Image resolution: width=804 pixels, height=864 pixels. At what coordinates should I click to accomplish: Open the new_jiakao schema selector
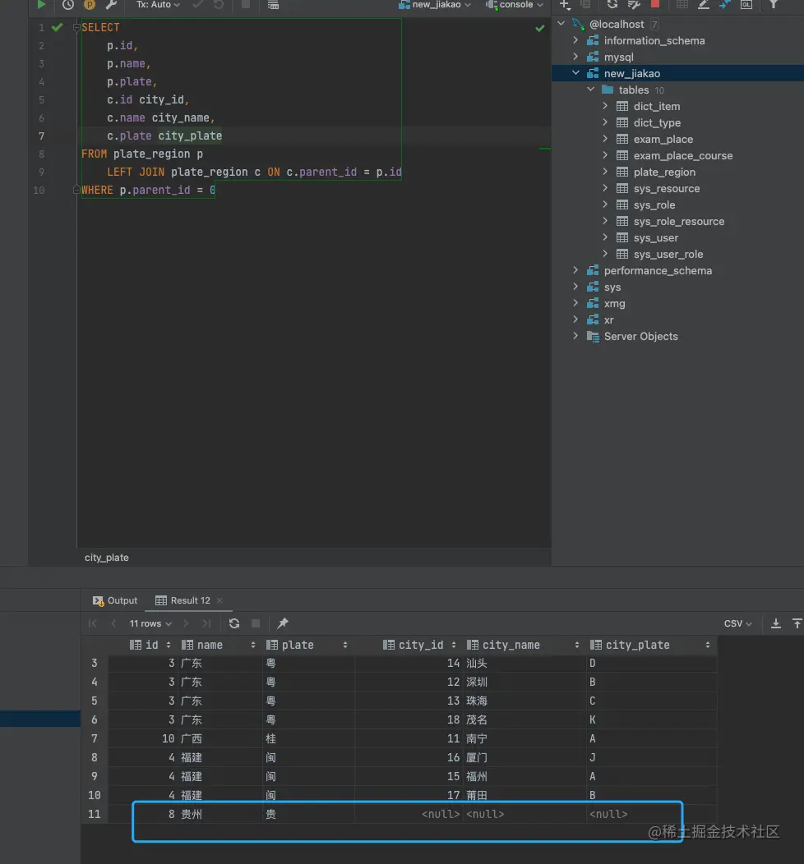click(x=435, y=4)
